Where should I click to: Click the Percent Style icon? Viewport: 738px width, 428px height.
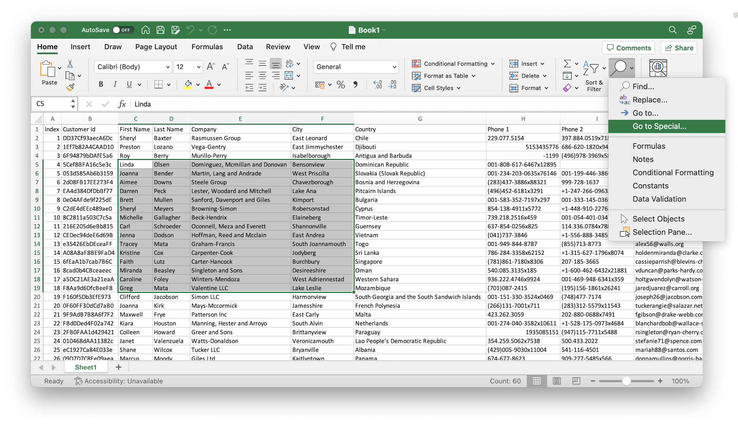(x=341, y=85)
